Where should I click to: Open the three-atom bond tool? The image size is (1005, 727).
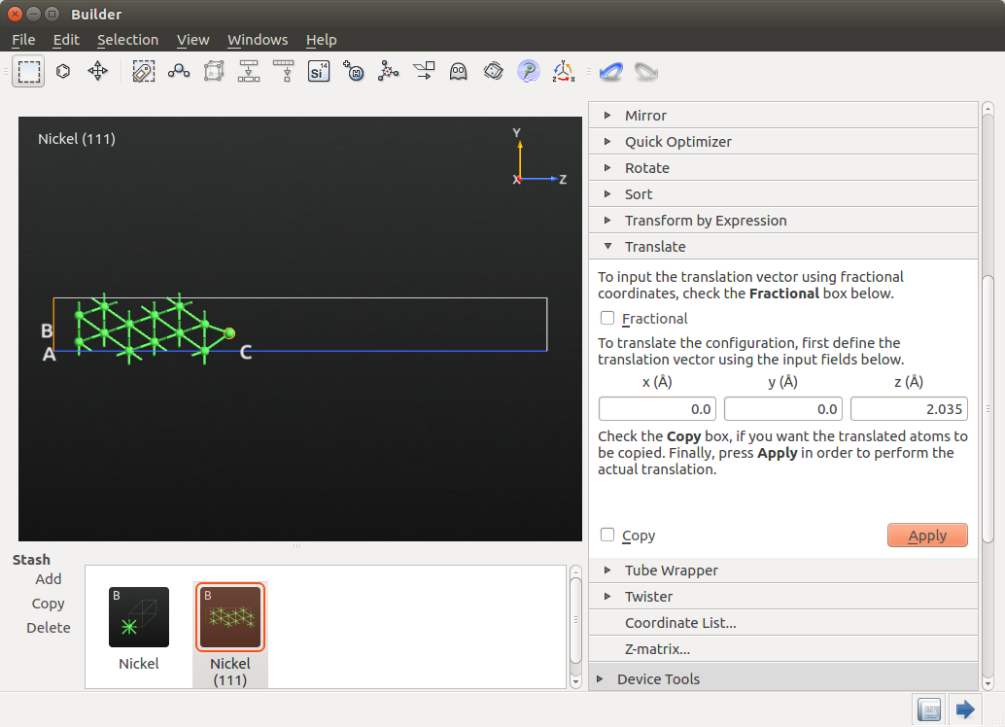pyautogui.click(x=179, y=71)
